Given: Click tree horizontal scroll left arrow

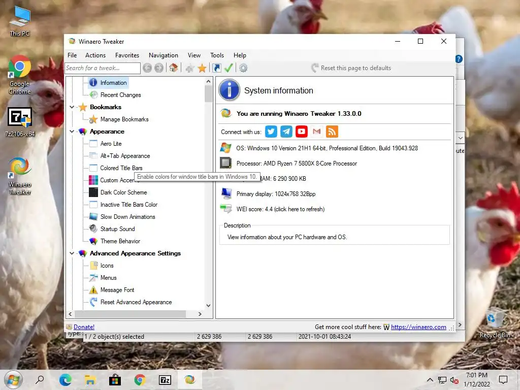Looking at the screenshot, I should [70, 314].
